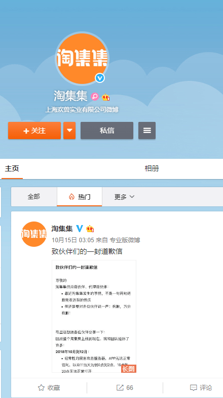Open the long apology letter image
The height and width of the screenshot is (398, 223).
pyautogui.click(x=94, y=316)
